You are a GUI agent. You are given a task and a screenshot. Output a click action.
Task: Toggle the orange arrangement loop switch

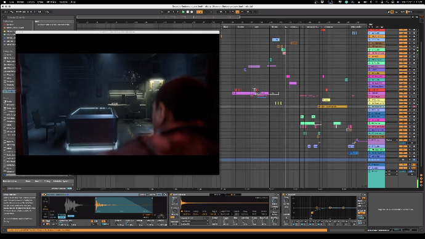point(237,12)
